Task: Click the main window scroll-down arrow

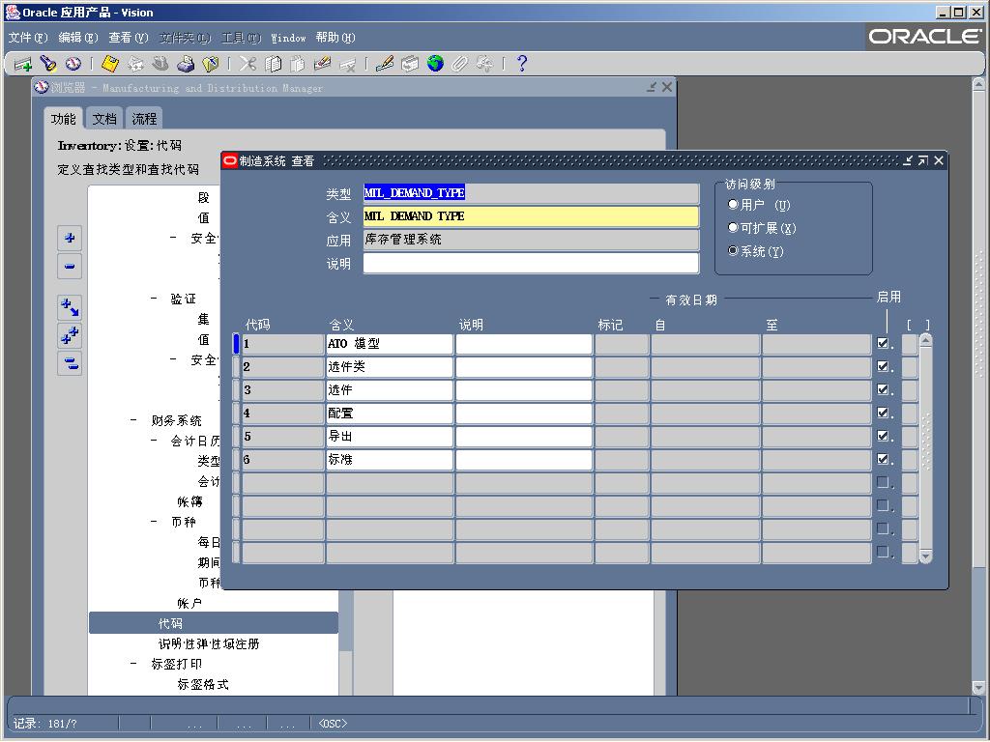Action: coord(978,687)
